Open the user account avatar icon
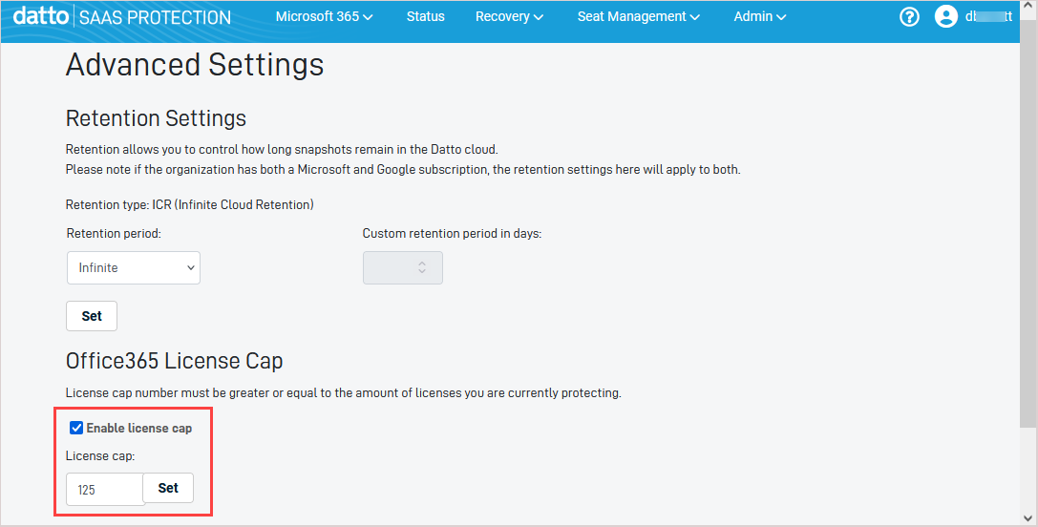Screen dimensions: 1038x527 [946, 16]
